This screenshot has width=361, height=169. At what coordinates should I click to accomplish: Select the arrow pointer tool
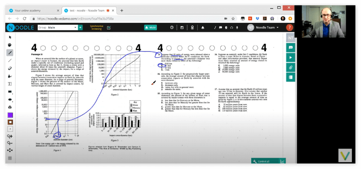(x=10, y=37)
